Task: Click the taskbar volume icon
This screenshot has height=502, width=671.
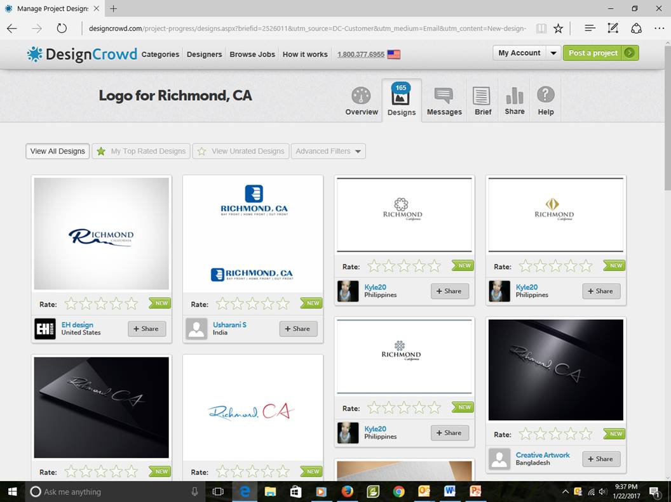Action: [603, 492]
